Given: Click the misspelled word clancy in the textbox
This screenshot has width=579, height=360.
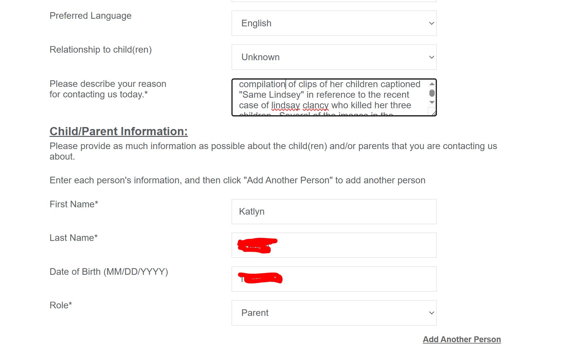Looking at the screenshot, I should tap(316, 105).
